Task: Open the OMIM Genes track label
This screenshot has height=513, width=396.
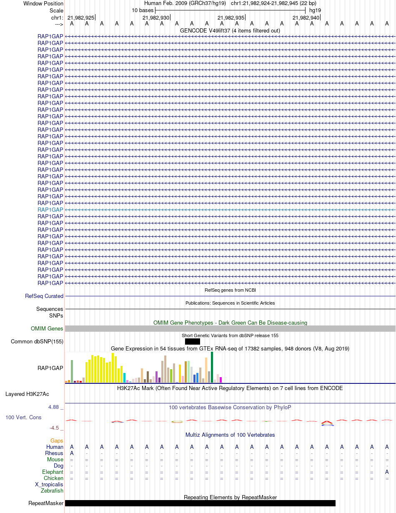Action: [x=47, y=329]
